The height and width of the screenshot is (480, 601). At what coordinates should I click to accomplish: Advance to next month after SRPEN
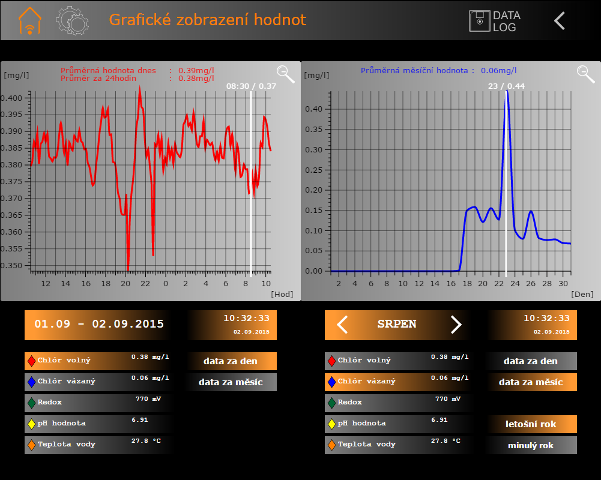point(456,325)
